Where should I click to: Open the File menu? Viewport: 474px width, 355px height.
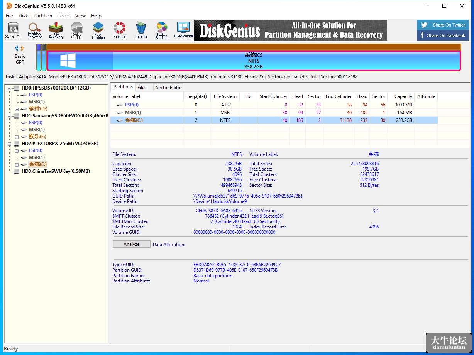coord(10,16)
